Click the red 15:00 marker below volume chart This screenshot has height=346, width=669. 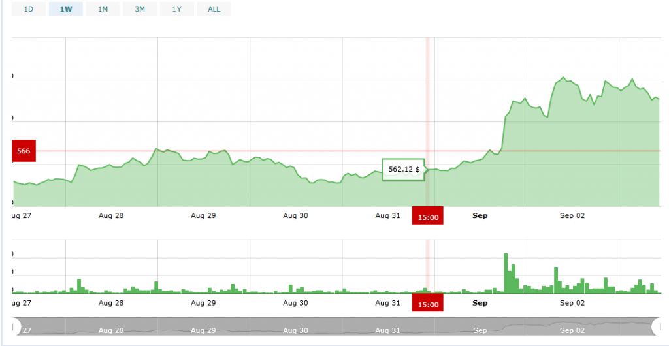(x=427, y=303)
